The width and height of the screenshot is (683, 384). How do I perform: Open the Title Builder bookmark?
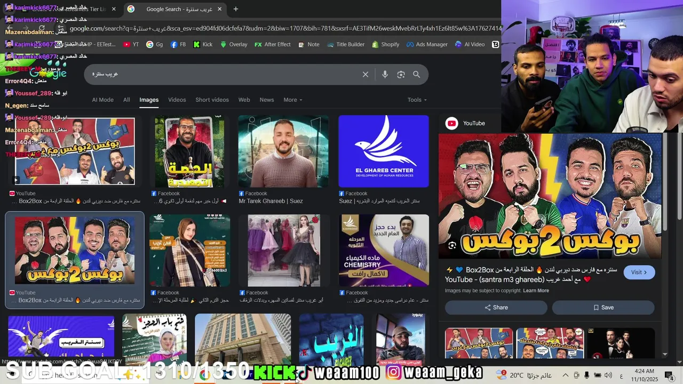346,44
